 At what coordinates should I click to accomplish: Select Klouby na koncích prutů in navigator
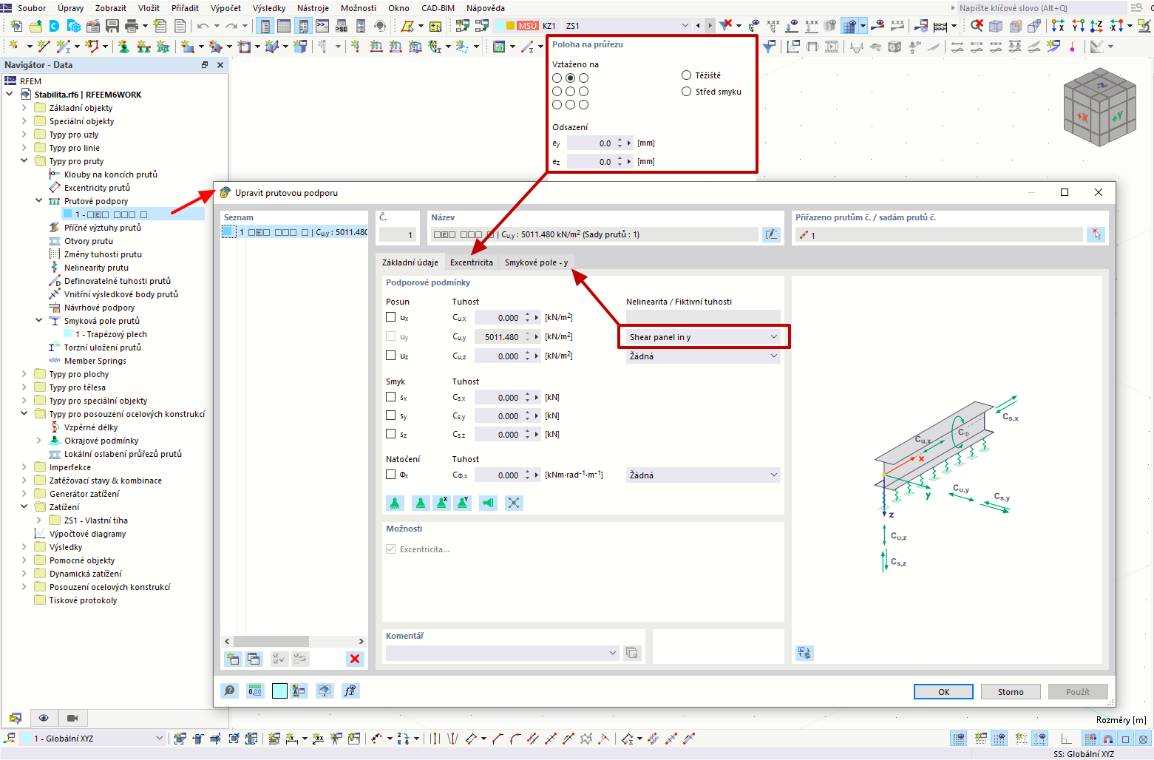coord(111,174)
